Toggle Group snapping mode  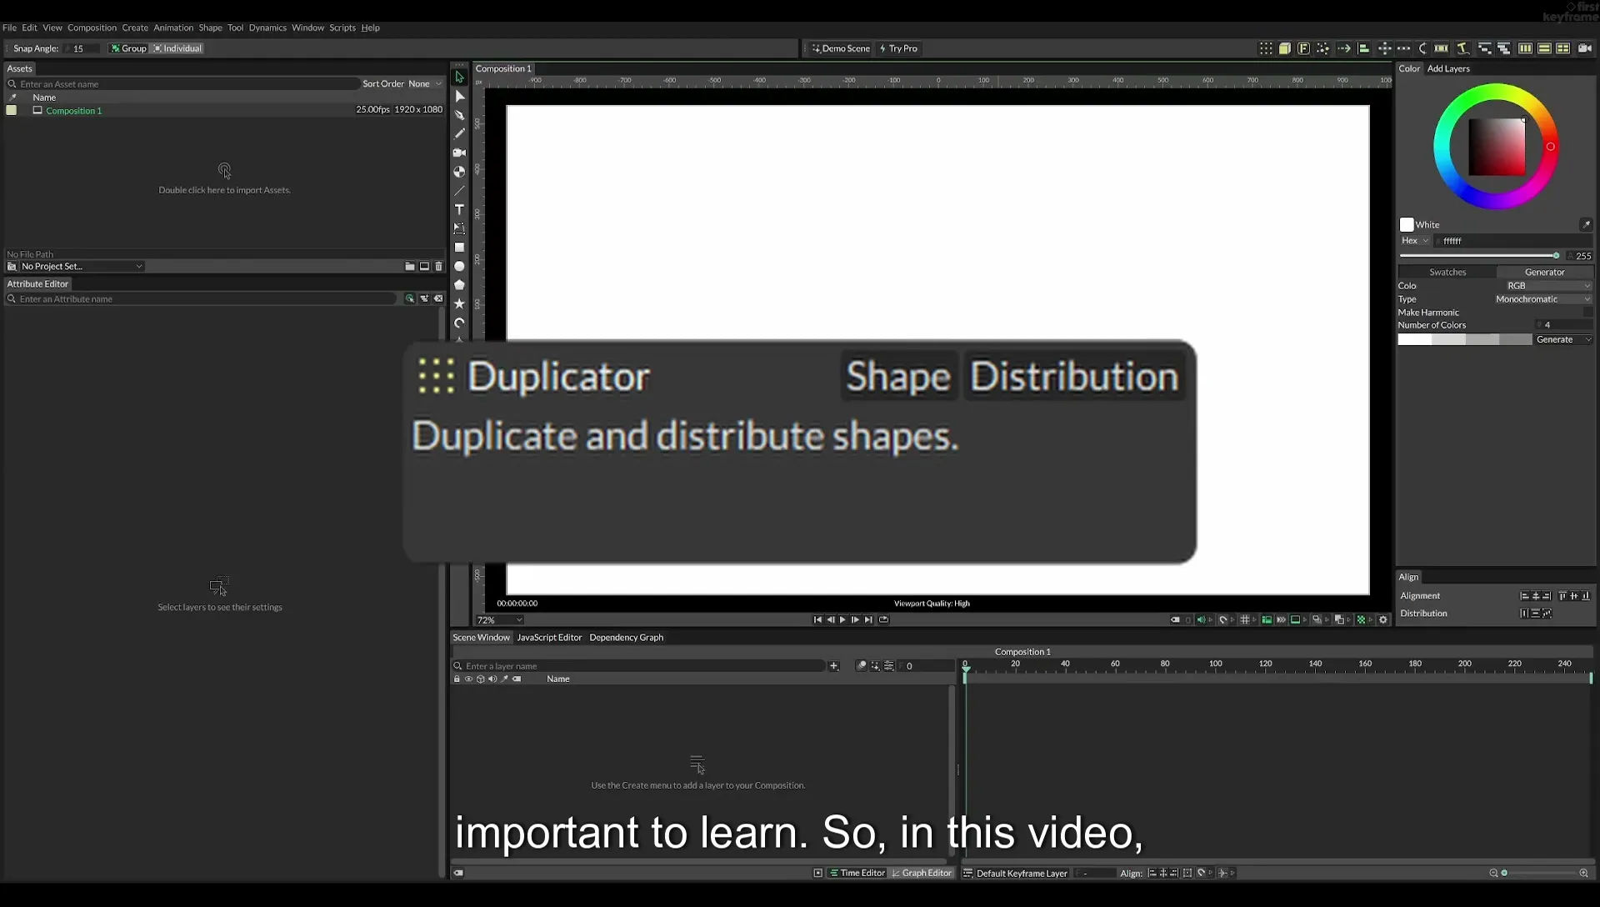[128, 48]
